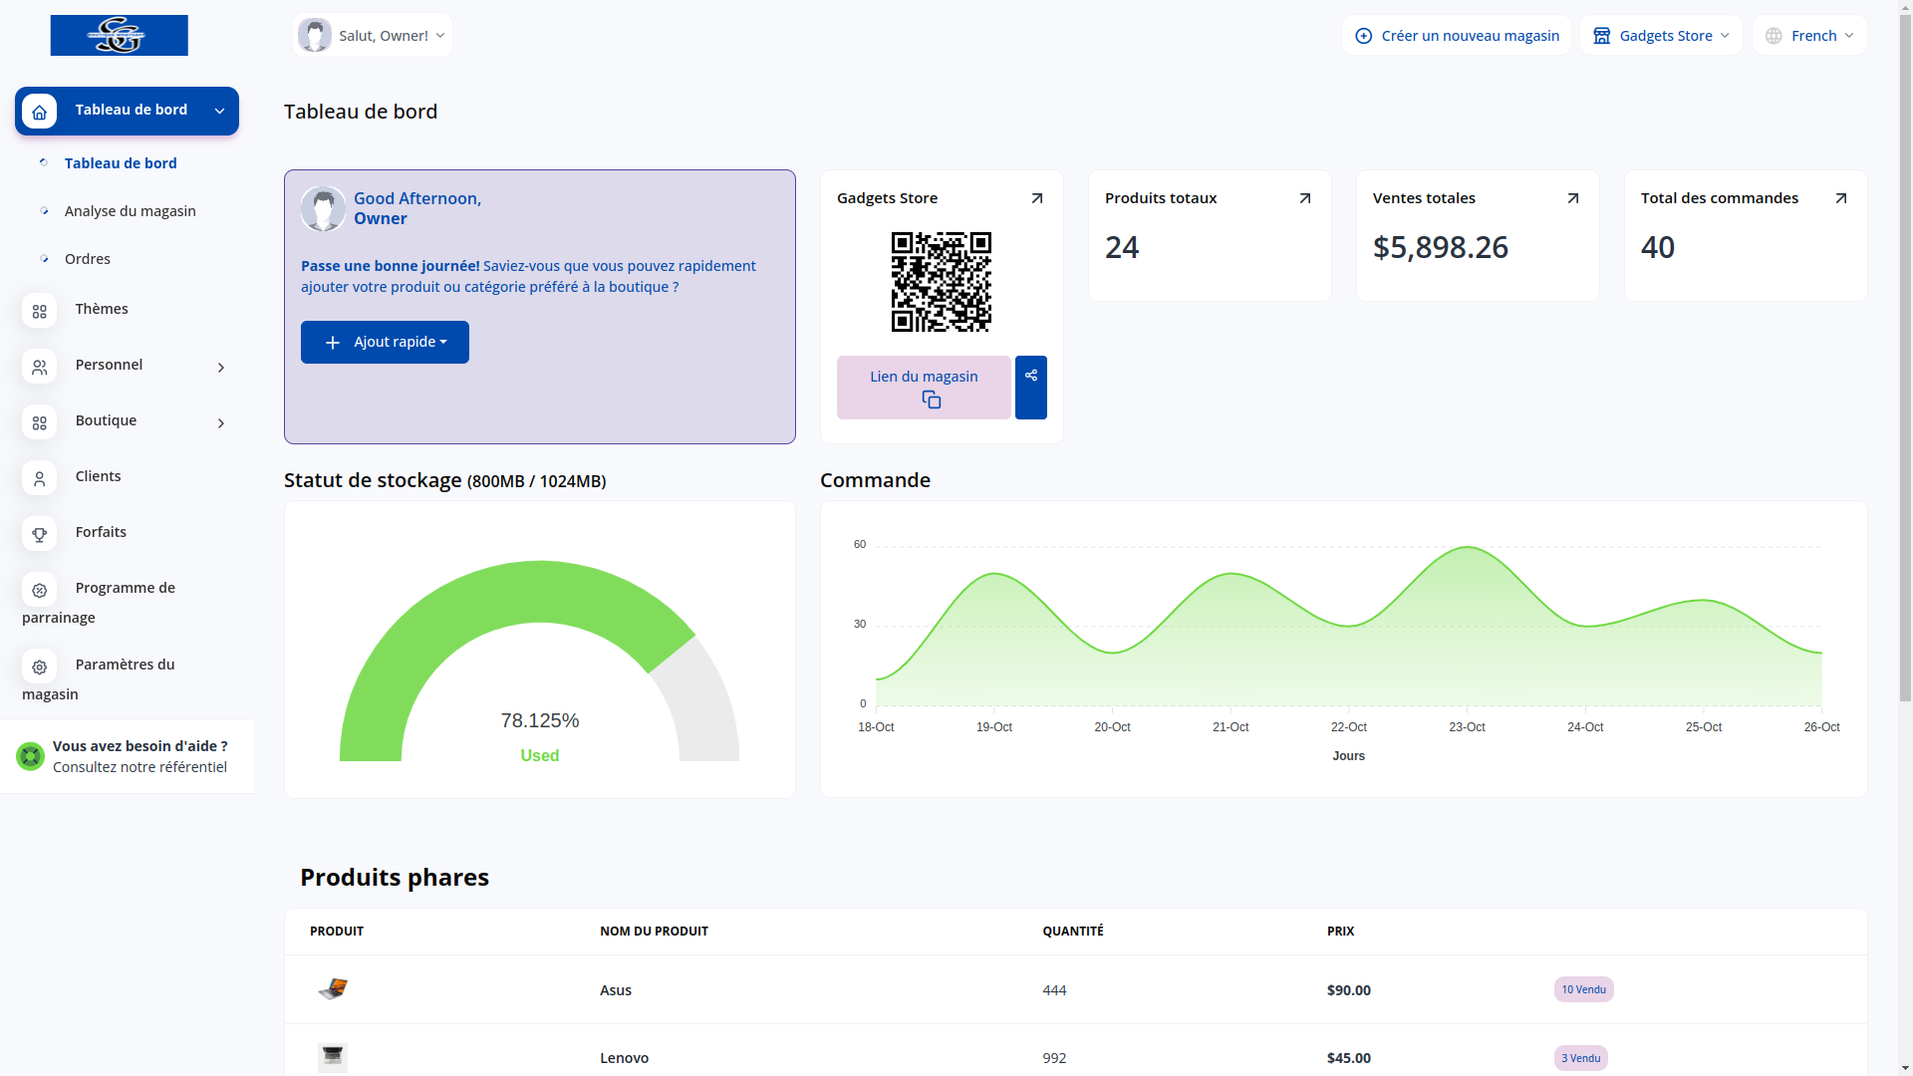
Task: Open Total des commandes arrow icon
Action: [1840, 198]
